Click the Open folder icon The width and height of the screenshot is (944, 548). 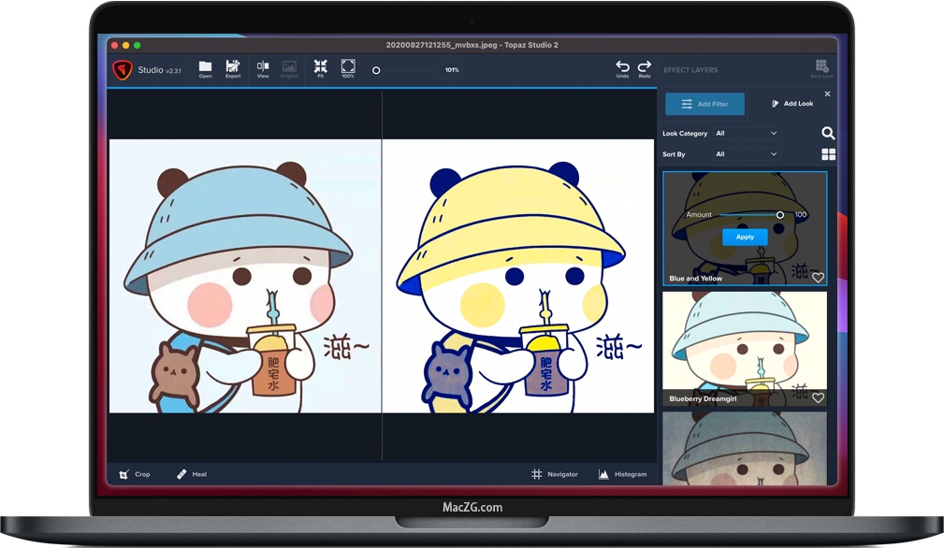point(205,67)
